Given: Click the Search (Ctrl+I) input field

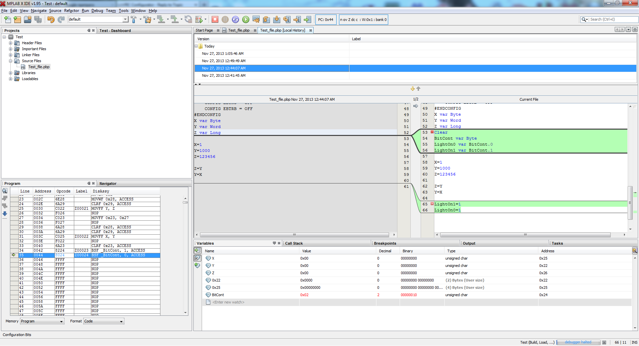Looking at the screenshot, I should pyautogui.click(x=613, y=20).
